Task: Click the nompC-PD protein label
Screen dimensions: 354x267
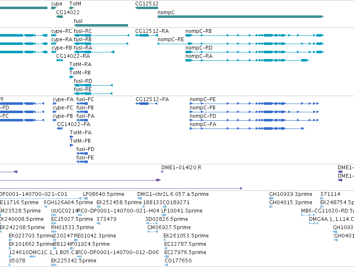Action: pos(203,116)
